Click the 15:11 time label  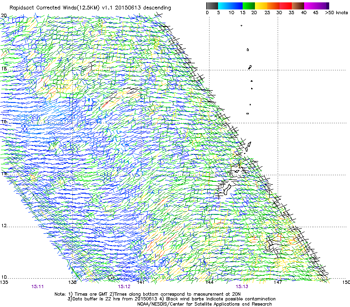click(37, 287)
